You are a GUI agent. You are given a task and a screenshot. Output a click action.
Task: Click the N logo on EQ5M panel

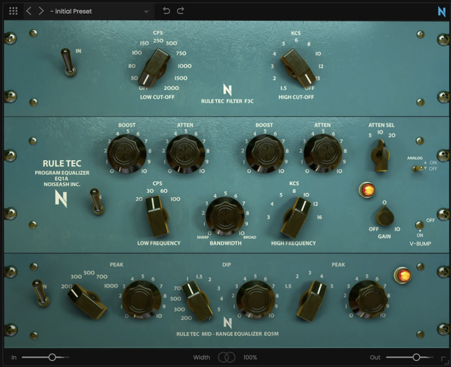[x=227, y=323]
